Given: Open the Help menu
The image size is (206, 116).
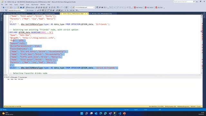Looking at the screenshot, I should [x=49, y=5].
